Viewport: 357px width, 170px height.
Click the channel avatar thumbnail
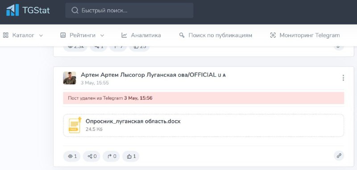click(x=70, y=78)
